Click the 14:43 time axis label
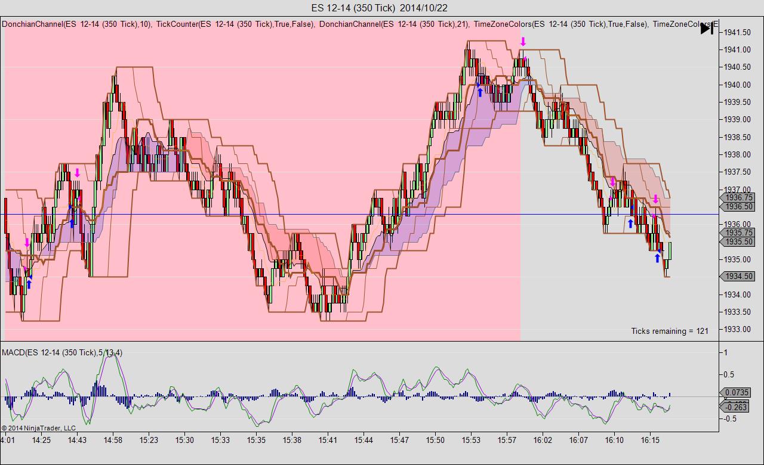The image size is (764, 465). 77,440
